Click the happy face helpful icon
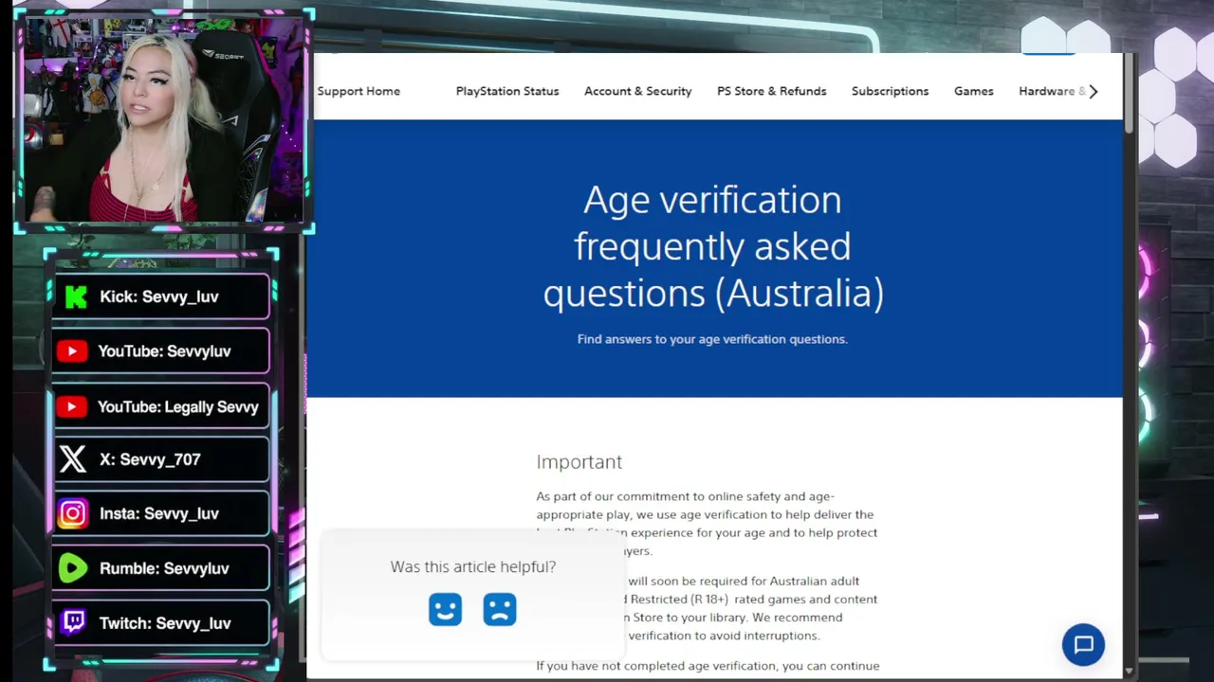This screenshot has height=682, width=1214. [x=445, y=609]
